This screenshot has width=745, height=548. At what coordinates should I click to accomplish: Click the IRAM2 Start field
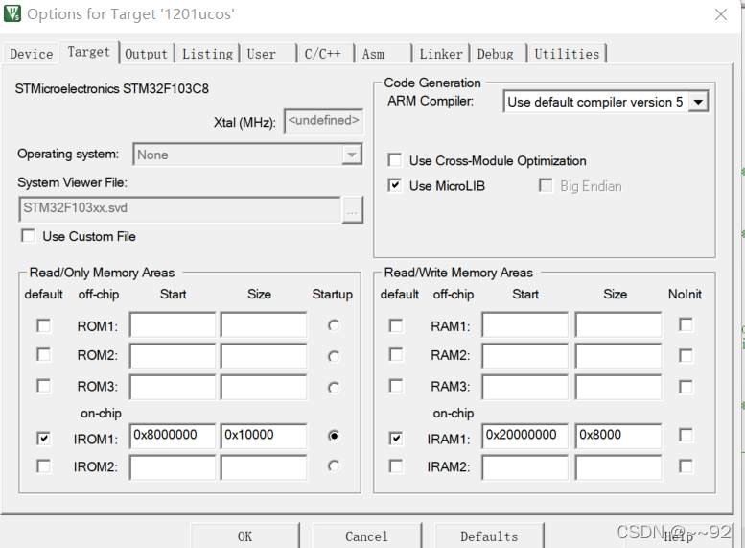click(x=525, y=467)
